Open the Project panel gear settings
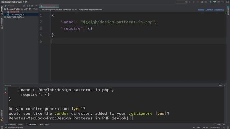The image size is (230, 129). click(32, 6)
